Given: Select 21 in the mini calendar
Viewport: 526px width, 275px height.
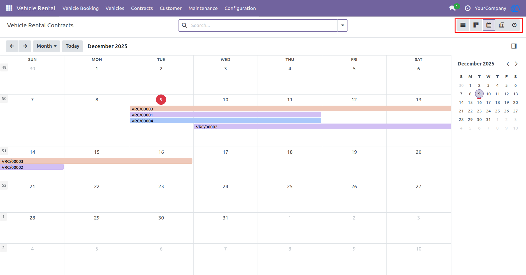Looking at the screenshot, I should (x=461, y=111).
